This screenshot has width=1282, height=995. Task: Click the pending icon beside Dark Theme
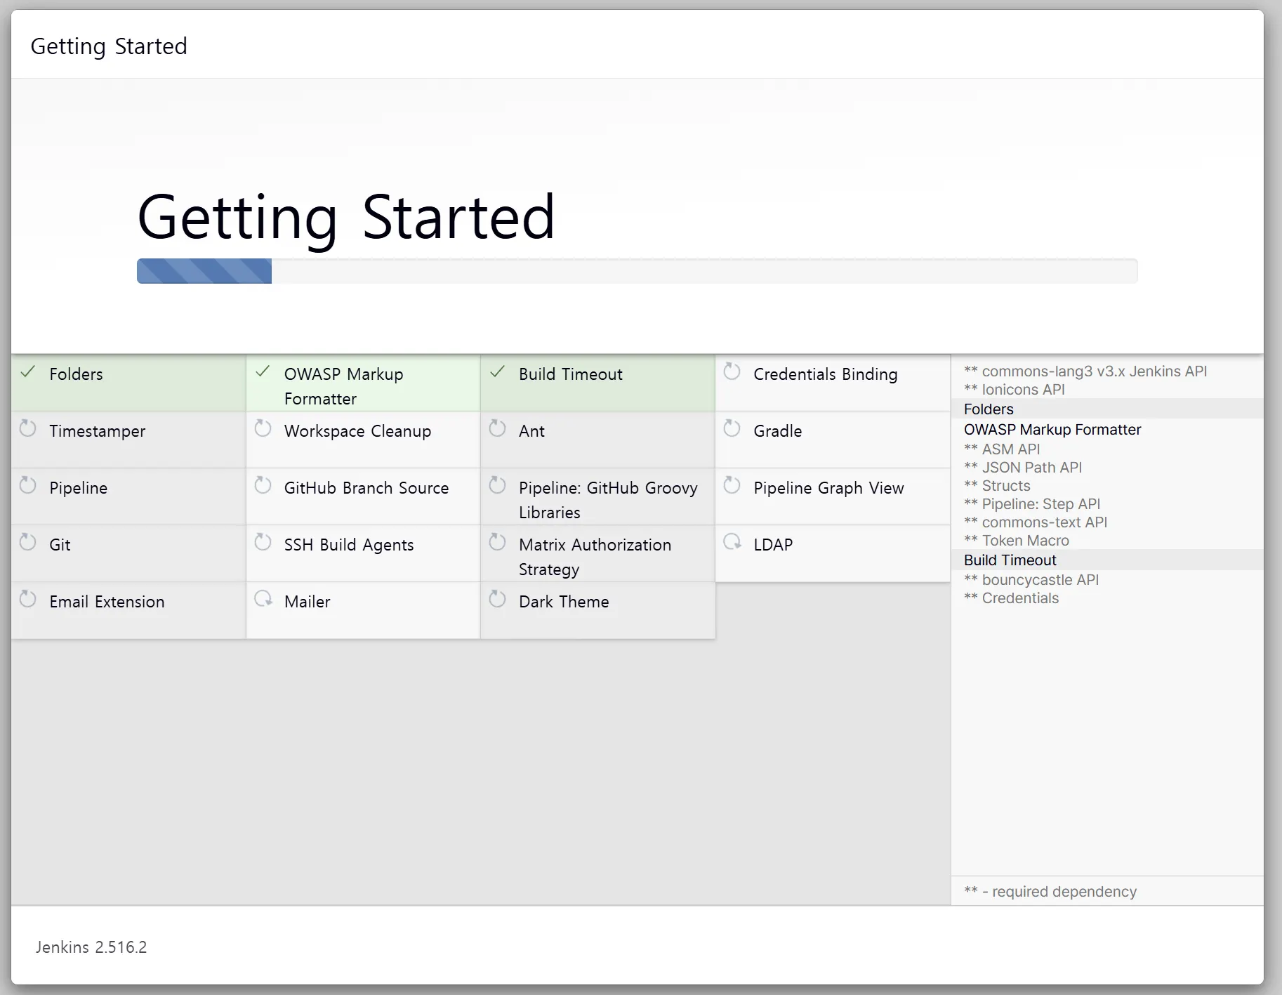coord(498,599)
